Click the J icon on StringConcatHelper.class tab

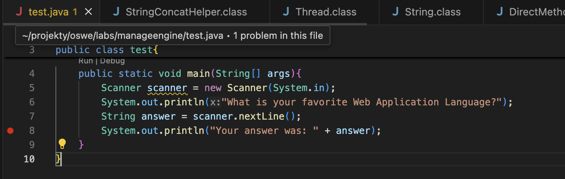pyautogui.click(x=116, y=12)
